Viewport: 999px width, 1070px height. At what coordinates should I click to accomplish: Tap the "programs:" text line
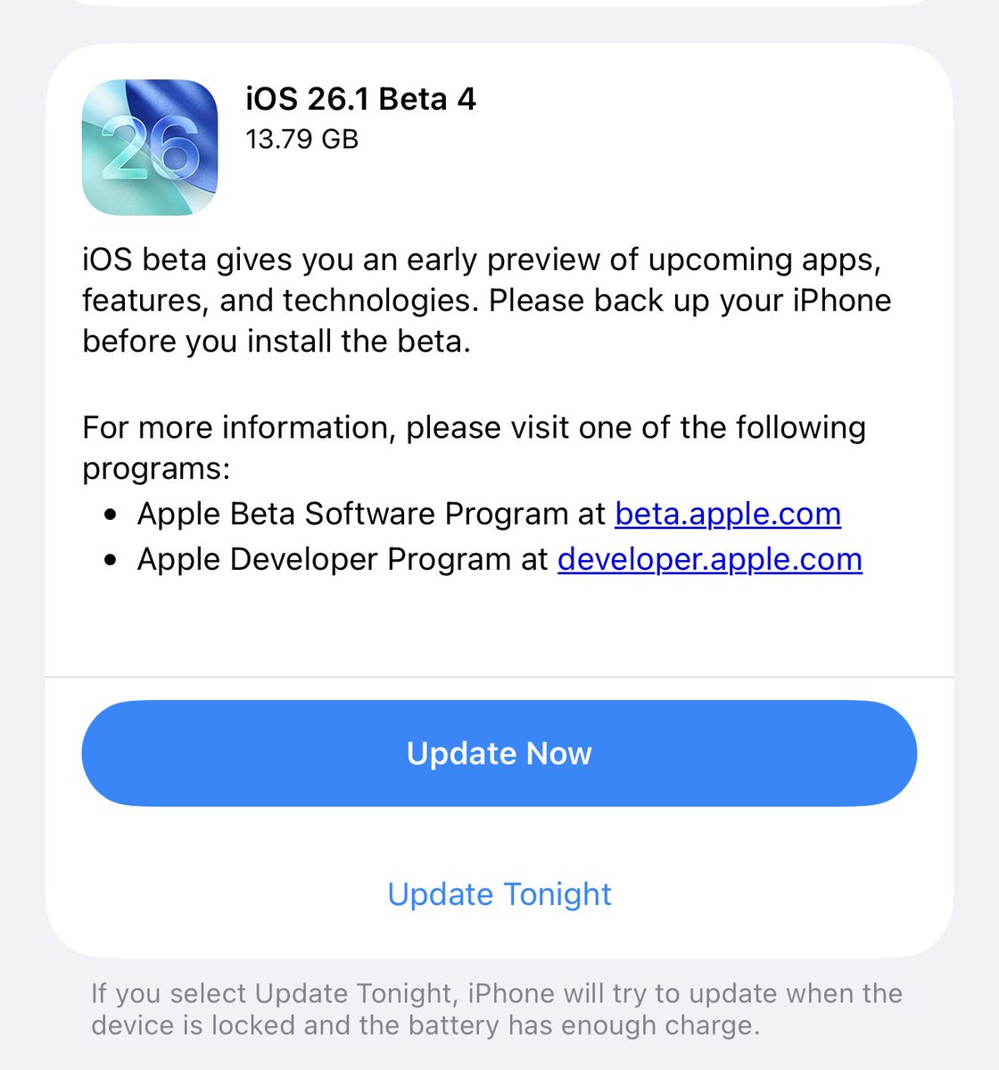click(156, 468)
